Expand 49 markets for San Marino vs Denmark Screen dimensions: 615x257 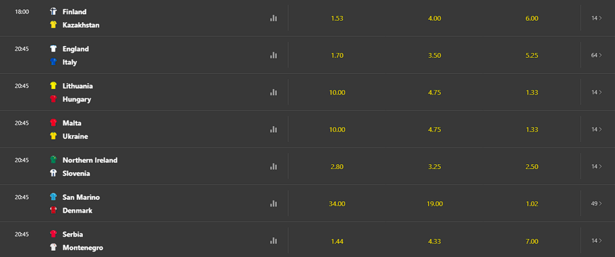click(597, 204)
